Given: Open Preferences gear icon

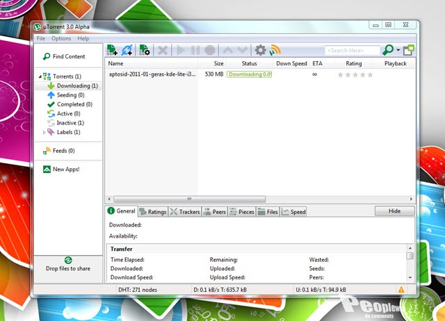Looking at the screenshot, I should click(260, 51).
